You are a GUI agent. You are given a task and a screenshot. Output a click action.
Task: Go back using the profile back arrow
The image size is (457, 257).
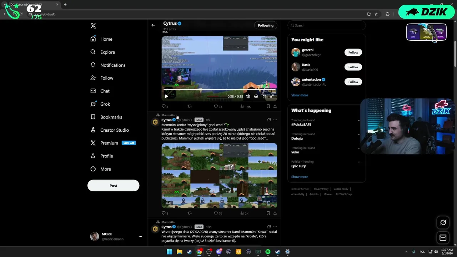153,25
